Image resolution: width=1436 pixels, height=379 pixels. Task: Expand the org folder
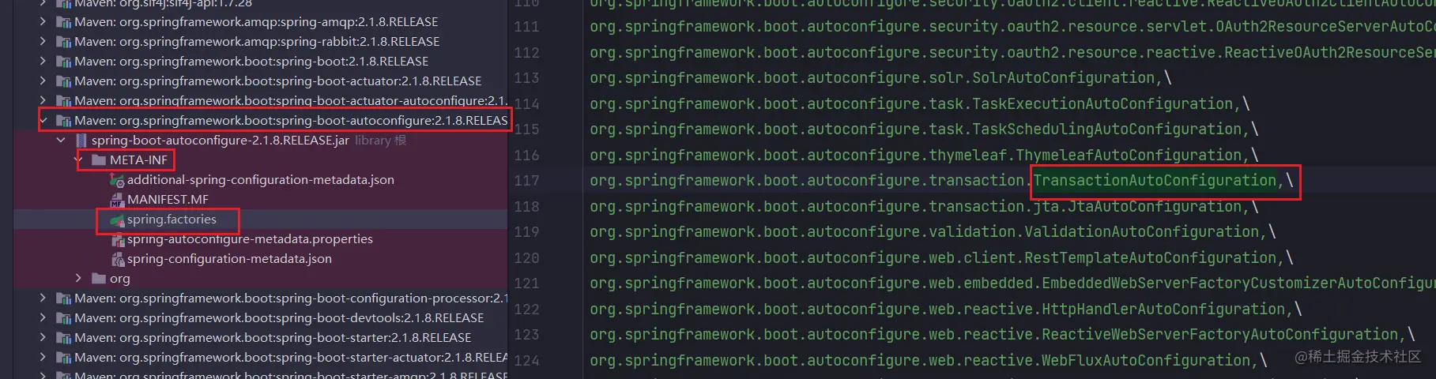point(78,279)
